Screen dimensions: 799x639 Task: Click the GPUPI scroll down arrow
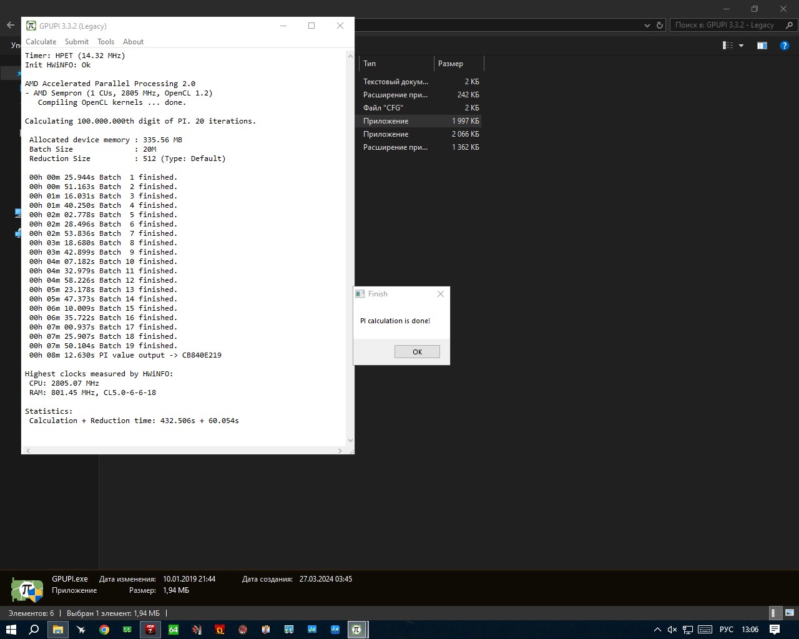tap(350, 441)
